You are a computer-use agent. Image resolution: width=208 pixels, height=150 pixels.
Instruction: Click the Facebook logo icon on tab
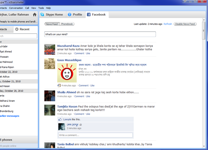89,14
